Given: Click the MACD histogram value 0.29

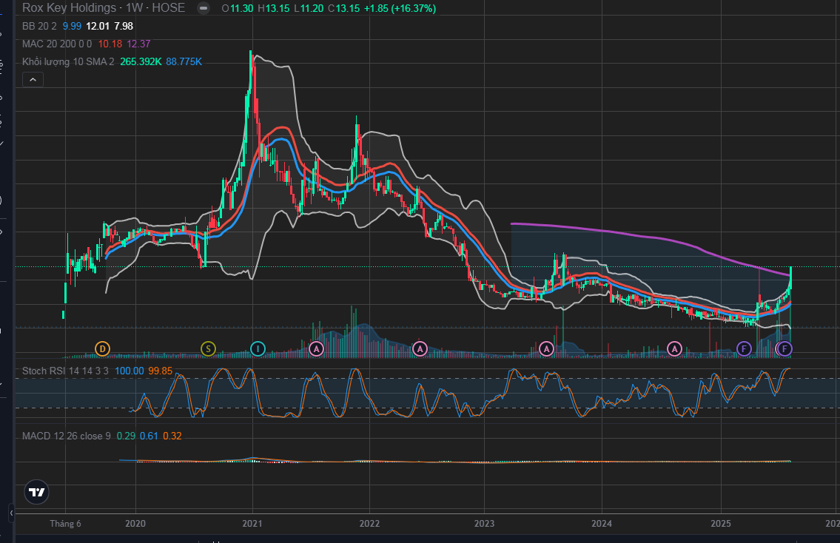Looking at the screenshot, I should click(x=126, y=436).
